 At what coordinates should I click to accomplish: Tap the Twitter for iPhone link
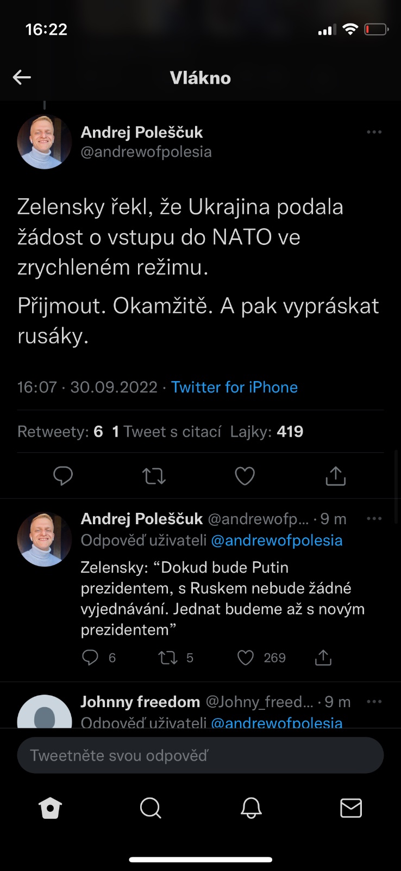234,387
